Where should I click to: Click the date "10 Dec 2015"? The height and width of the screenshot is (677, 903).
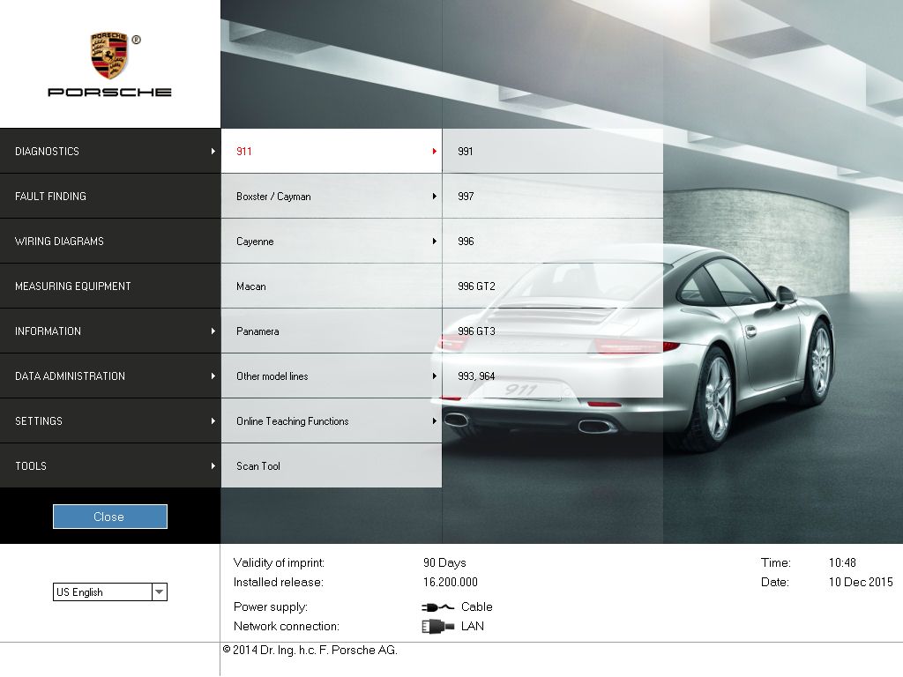861,582
